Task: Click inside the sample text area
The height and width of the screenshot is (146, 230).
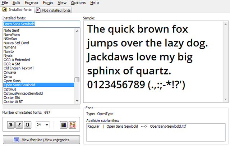Action: (153, 61)
